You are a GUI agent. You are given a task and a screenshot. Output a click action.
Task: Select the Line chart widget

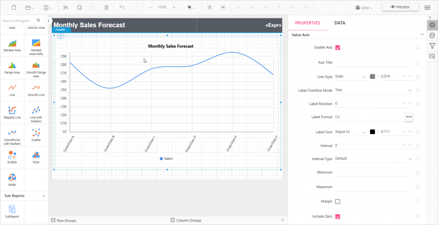tap(12, 91)
